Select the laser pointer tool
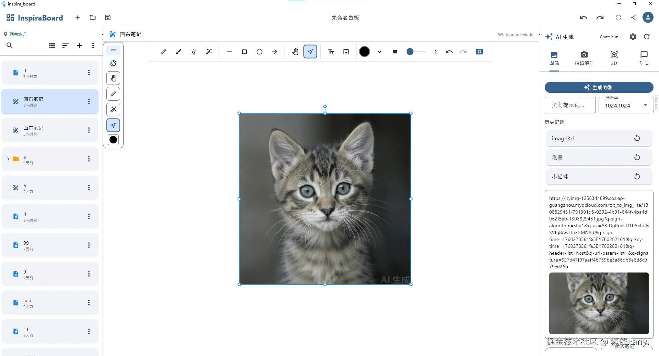Viewport: 659px width, 356px height. pos(194,52)
